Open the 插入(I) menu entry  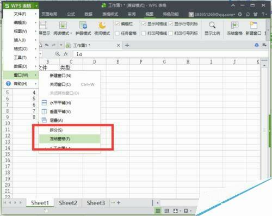(x=21, y=40)
